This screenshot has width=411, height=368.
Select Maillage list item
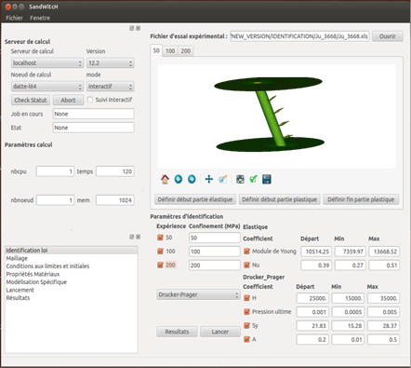72,258
